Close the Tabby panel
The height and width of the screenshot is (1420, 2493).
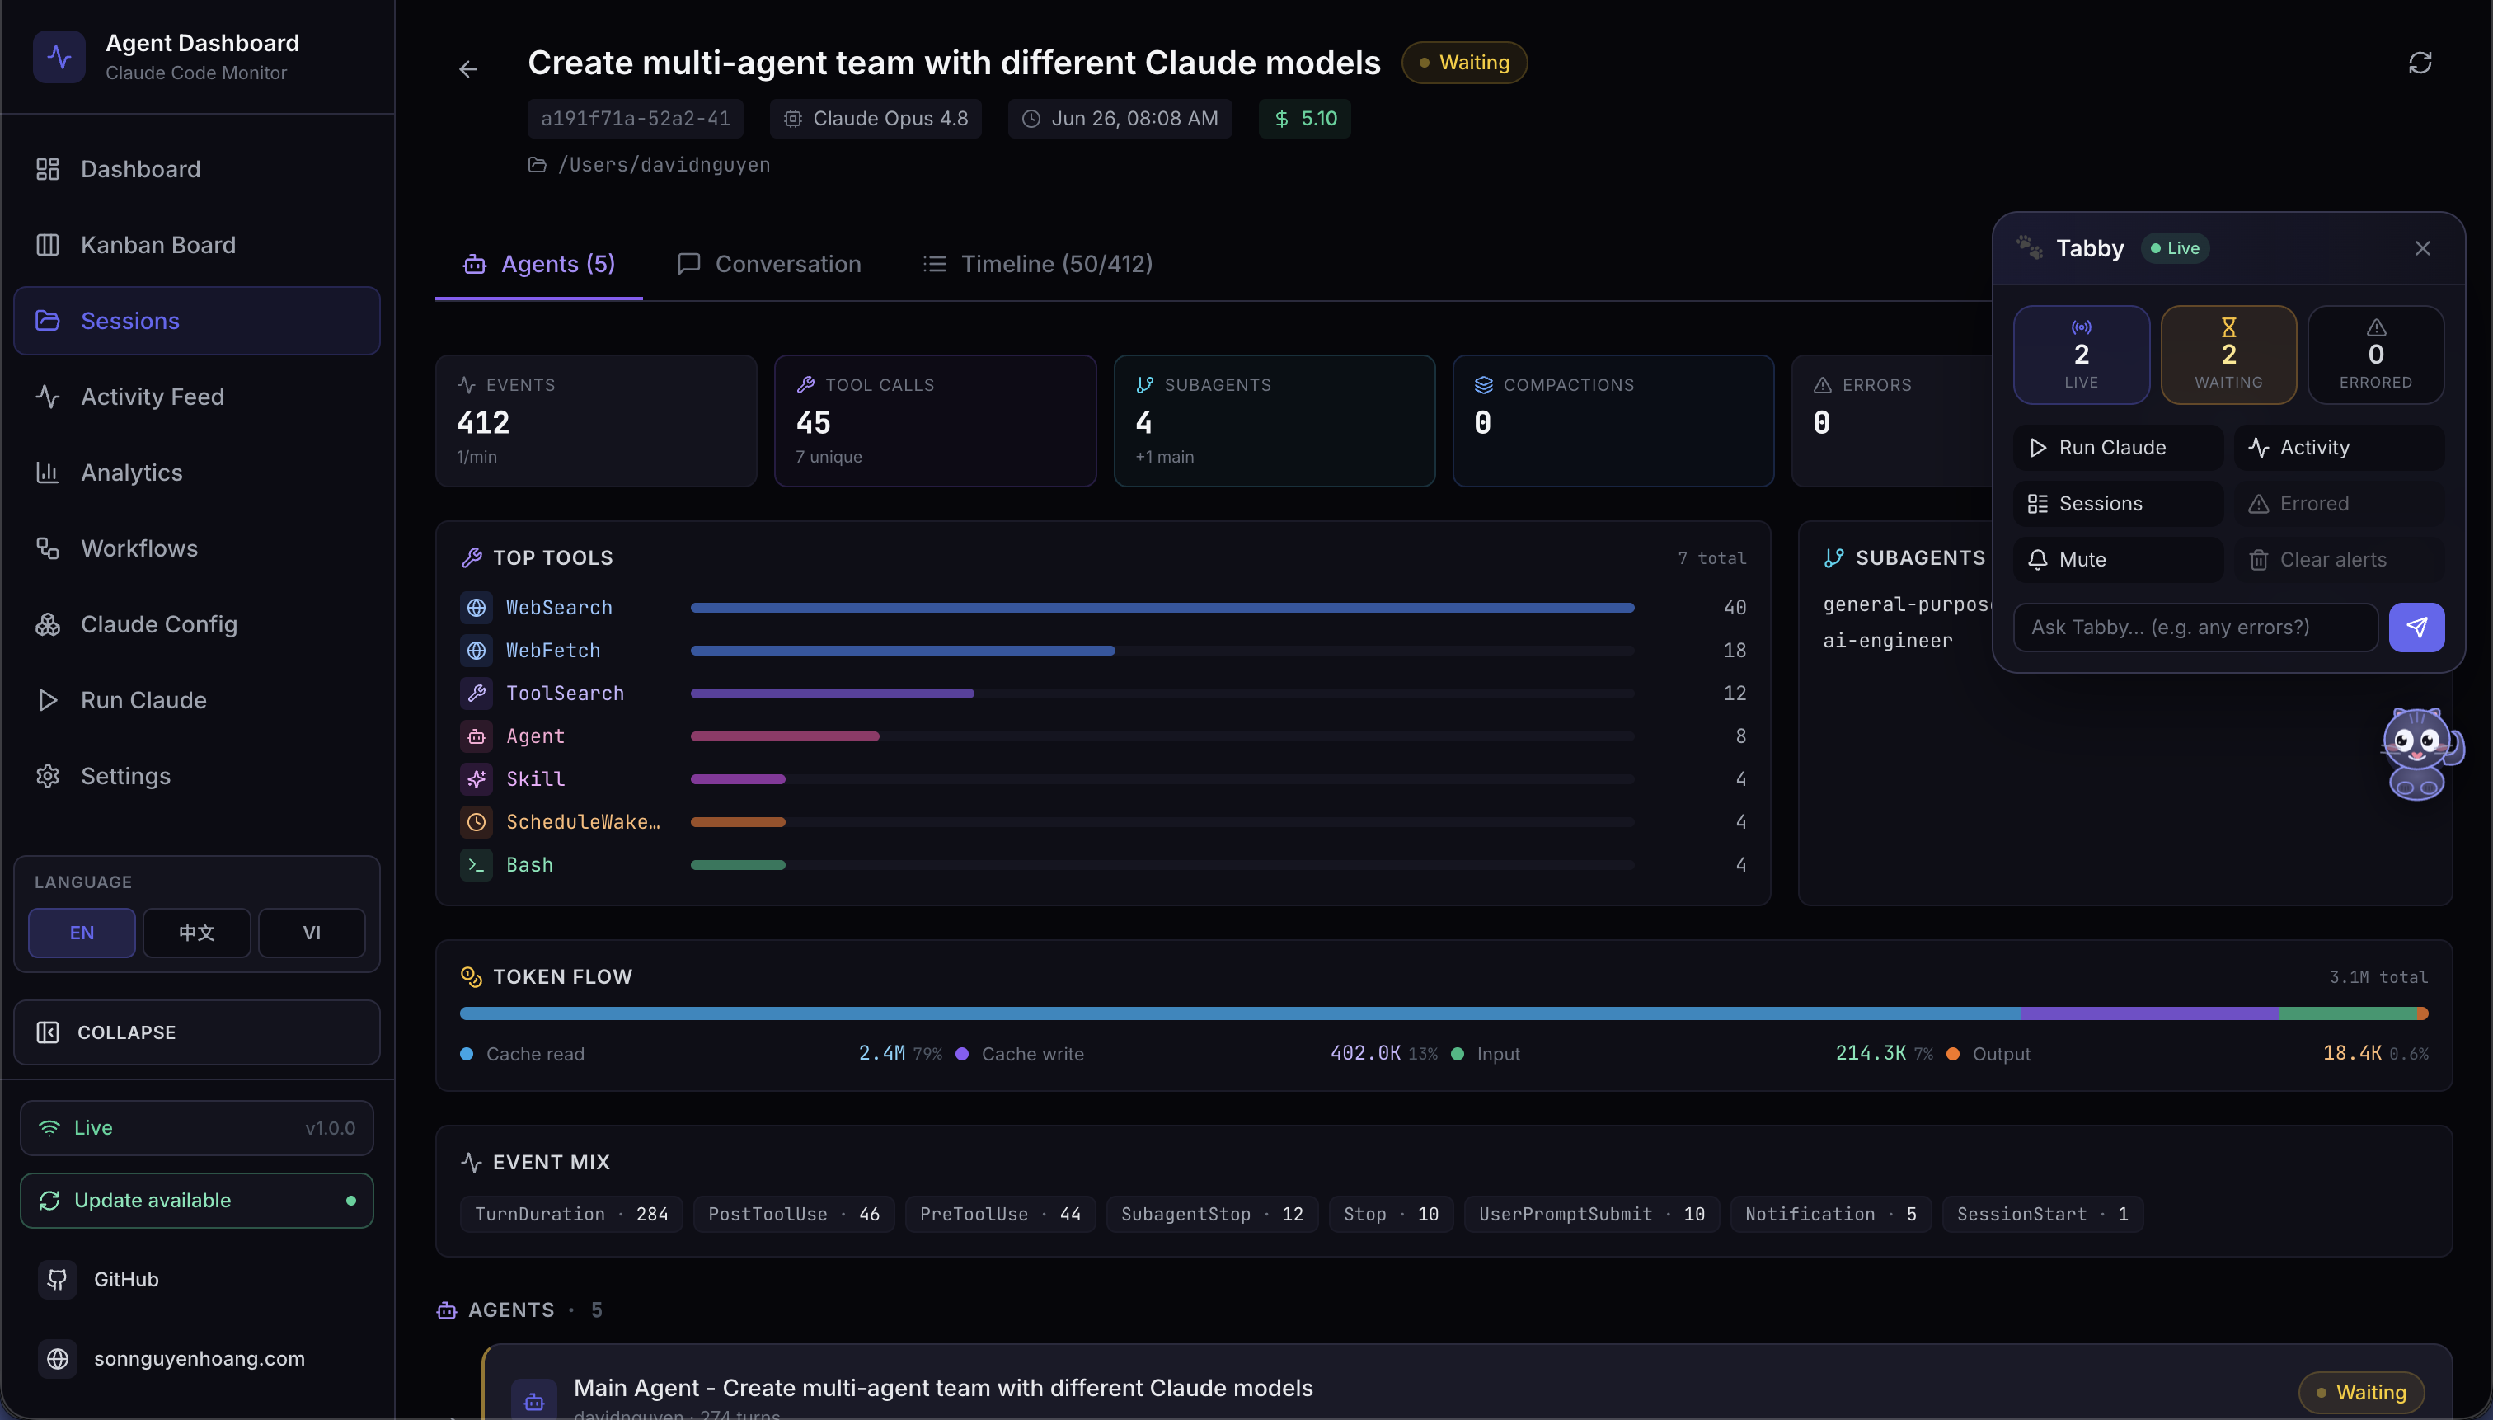pyautogui.click(x=2423, y=249)
